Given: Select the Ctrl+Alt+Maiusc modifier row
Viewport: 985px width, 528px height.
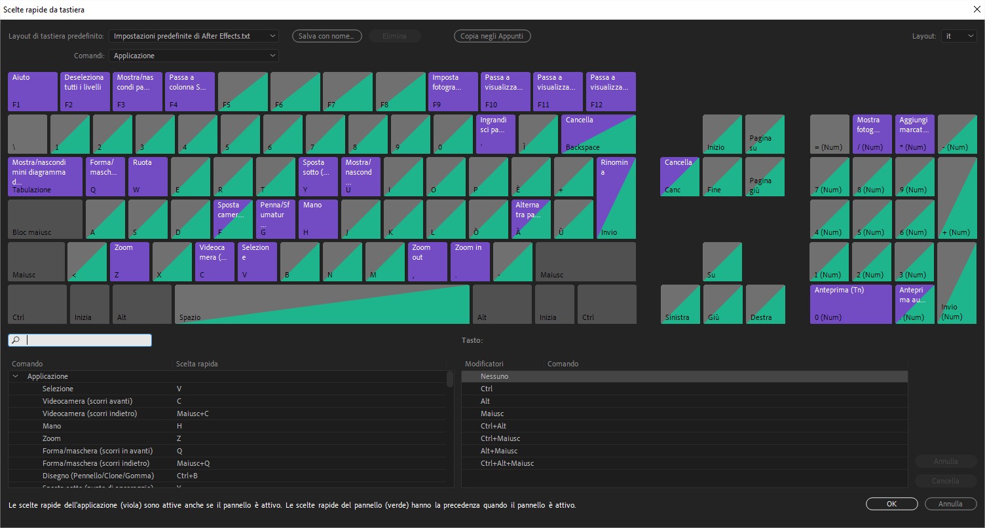Looking at the screenshot, I should tap(684, 463).
